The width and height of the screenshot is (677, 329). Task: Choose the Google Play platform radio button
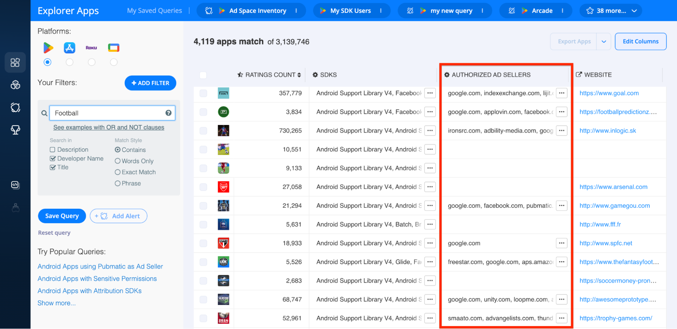tap(48, 62)
